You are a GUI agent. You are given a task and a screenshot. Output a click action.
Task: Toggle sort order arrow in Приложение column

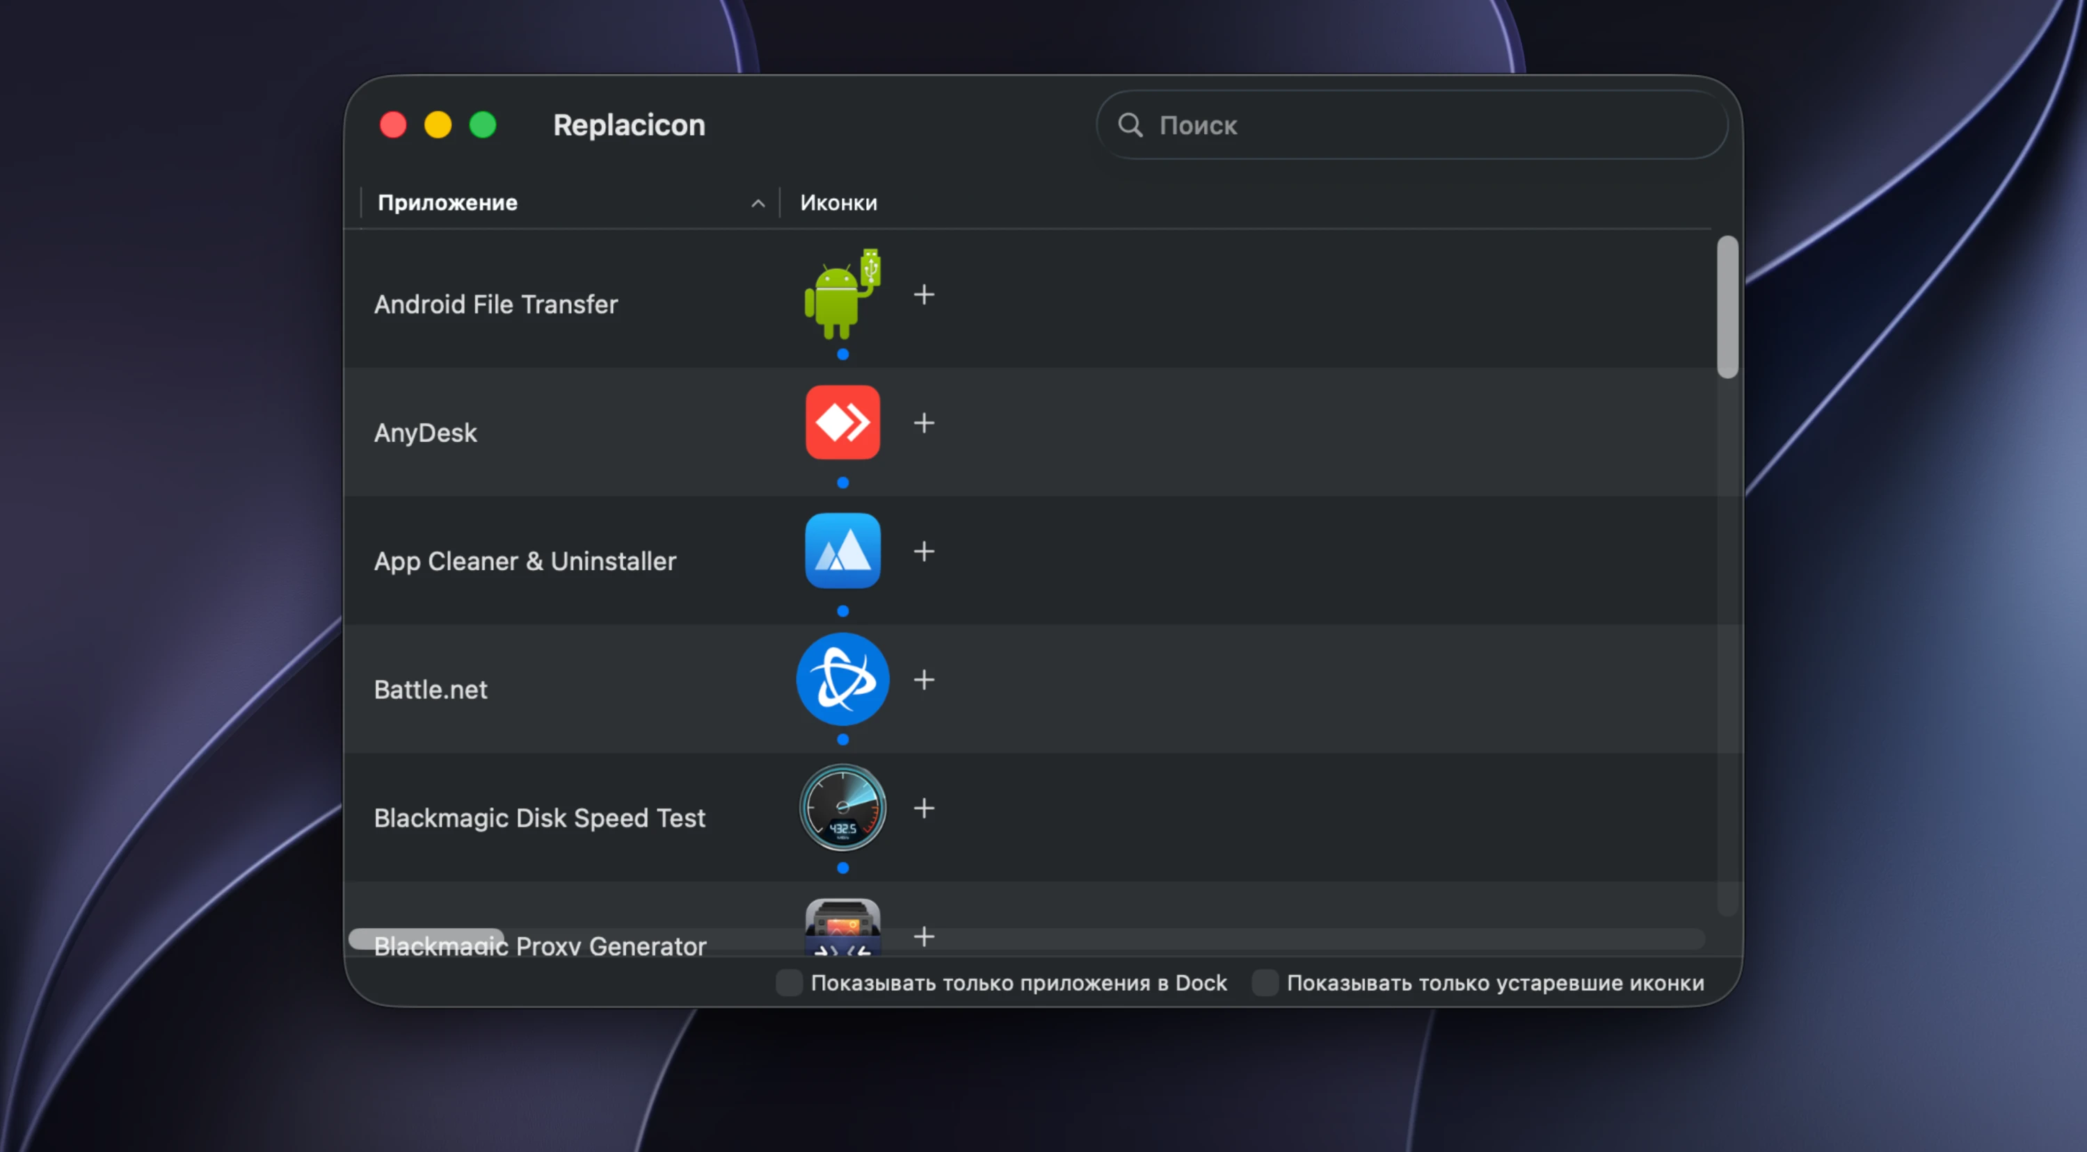pos(758,203)
